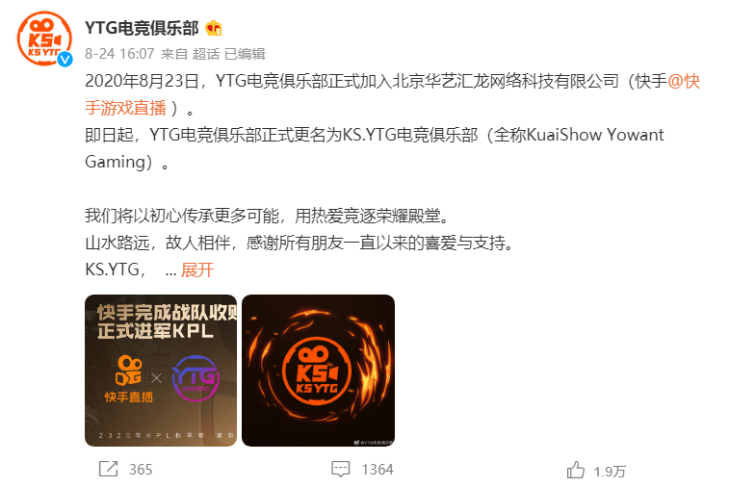Open the 超话 source link
Image resolution: width=729 pixels, height=488 pixels.
206,54
